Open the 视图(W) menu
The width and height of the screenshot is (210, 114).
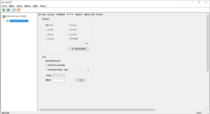(x=28, y=6)
